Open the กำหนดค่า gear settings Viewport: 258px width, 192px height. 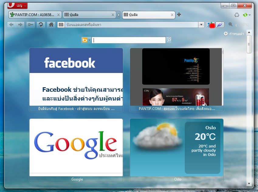(x=234, y=34)
